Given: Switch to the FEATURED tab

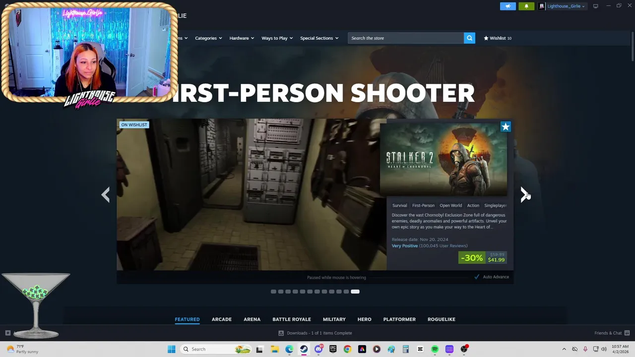Looking at the screenshot, I should (x=187, y=319).
